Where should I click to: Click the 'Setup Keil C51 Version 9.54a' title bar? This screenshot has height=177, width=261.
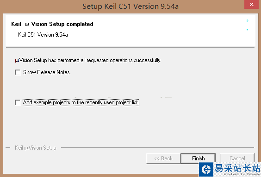[130, 6]
